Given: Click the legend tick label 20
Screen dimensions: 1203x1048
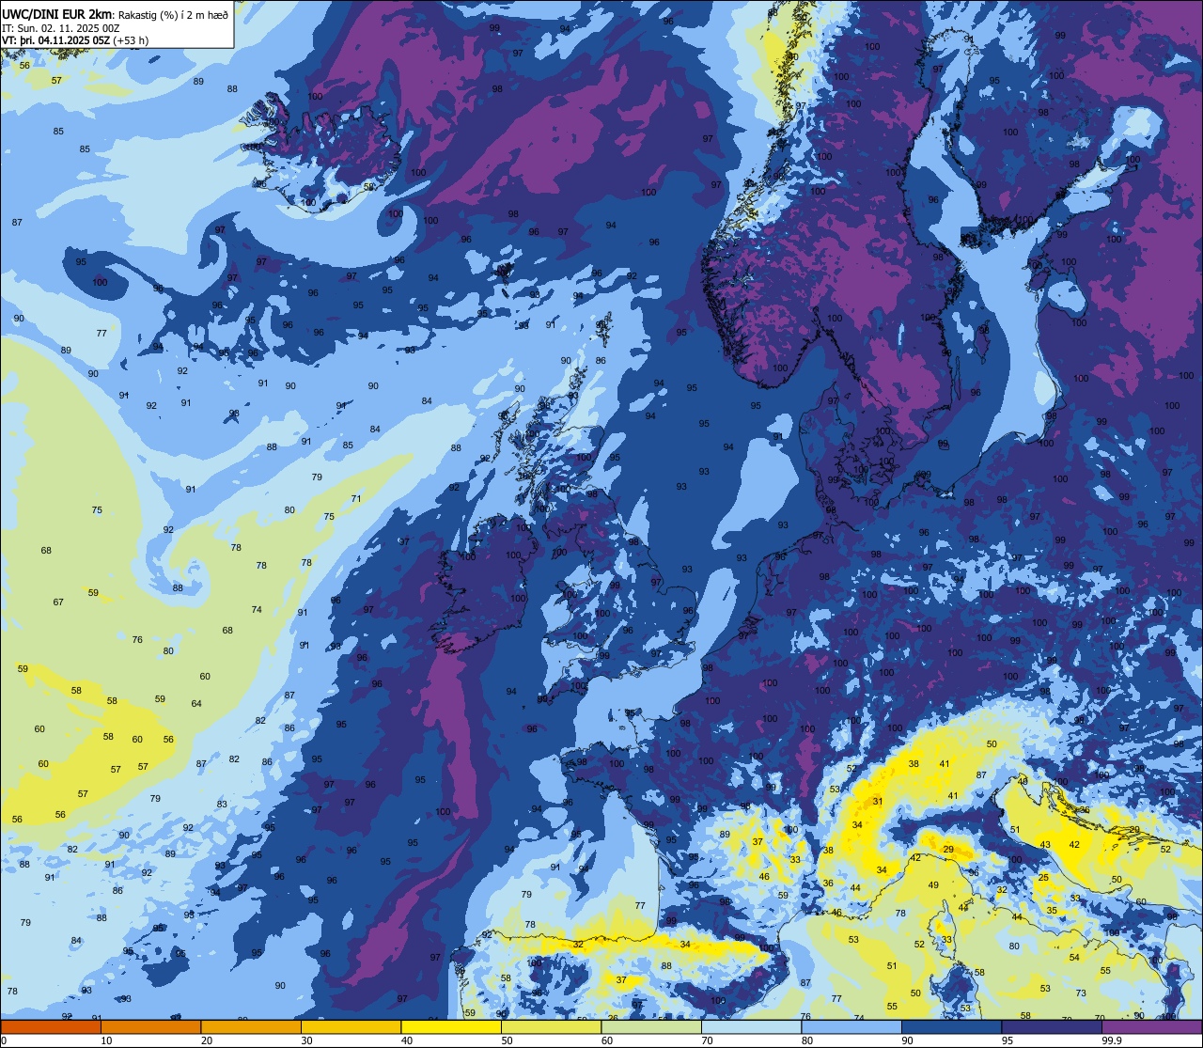Looking at the screenshot, I should click(x=207, y=1040).
